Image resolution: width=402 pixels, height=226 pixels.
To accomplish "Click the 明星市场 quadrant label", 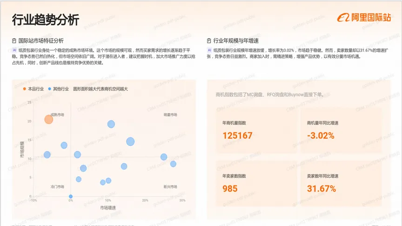I will [x=170, y=115].
